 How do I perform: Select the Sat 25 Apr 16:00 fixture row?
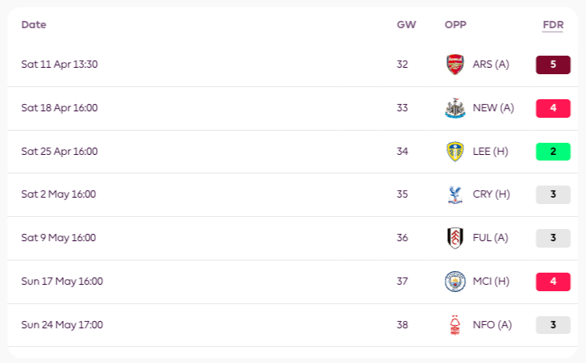coord(293,152)
